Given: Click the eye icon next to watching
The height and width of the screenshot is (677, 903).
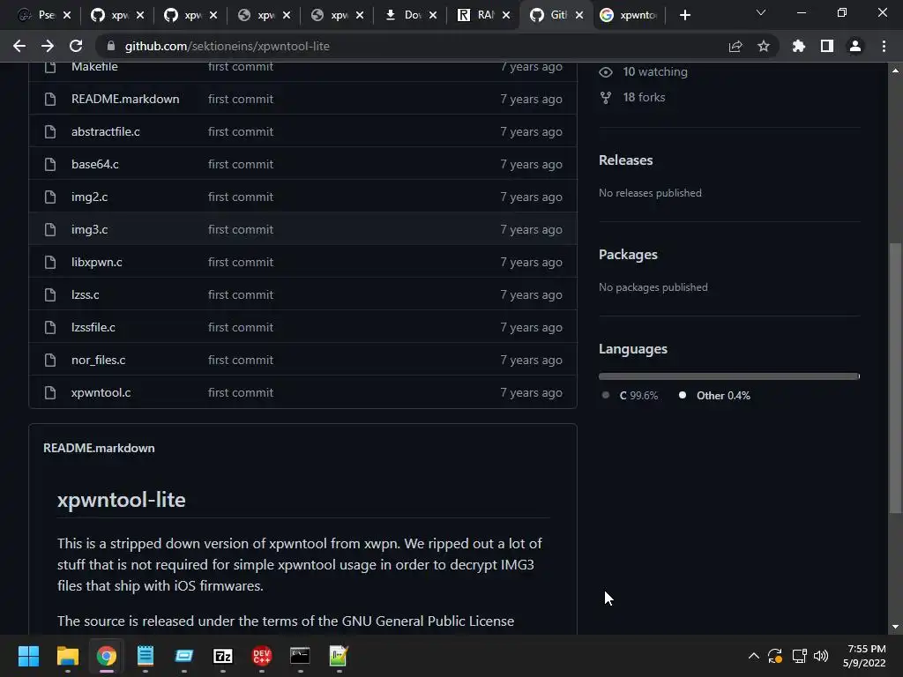Looking at the screenshot, I should 606,72.
